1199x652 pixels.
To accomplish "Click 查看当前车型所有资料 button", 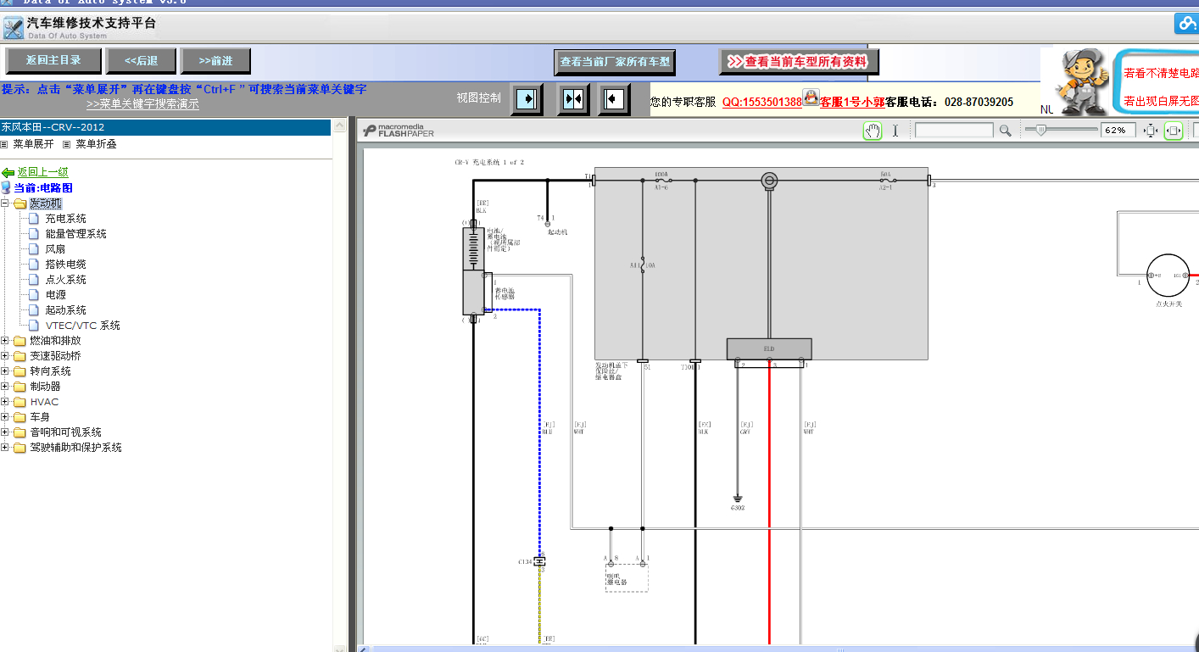I will point(800,62).
